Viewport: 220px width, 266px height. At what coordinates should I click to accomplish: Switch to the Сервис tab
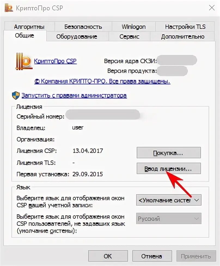[129, 36]
